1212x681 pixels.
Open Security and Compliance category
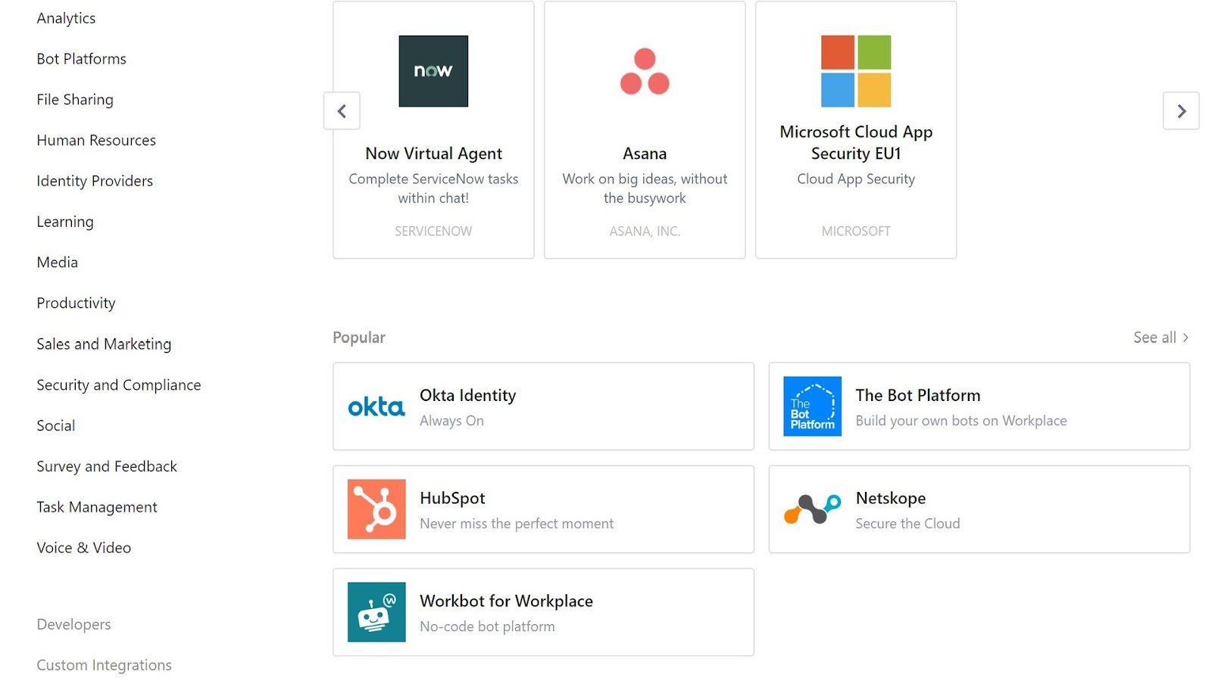coord(119,385)
